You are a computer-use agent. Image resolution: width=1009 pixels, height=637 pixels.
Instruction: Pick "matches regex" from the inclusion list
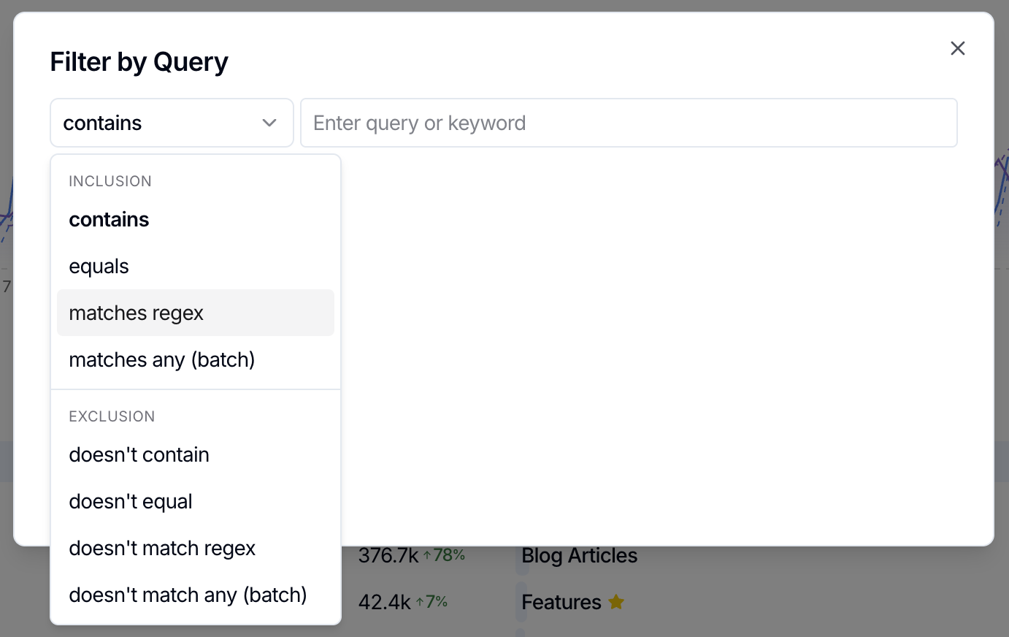[x=137, y=313]
